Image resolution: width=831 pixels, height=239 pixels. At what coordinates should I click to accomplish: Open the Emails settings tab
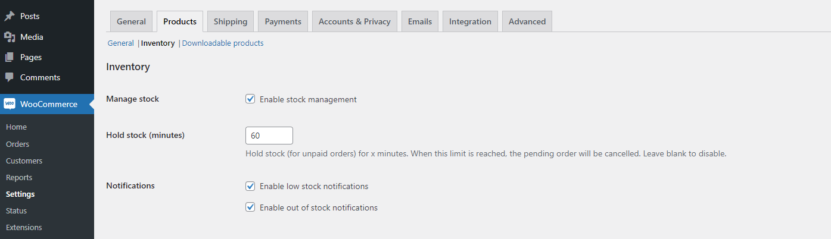point(420,21)
